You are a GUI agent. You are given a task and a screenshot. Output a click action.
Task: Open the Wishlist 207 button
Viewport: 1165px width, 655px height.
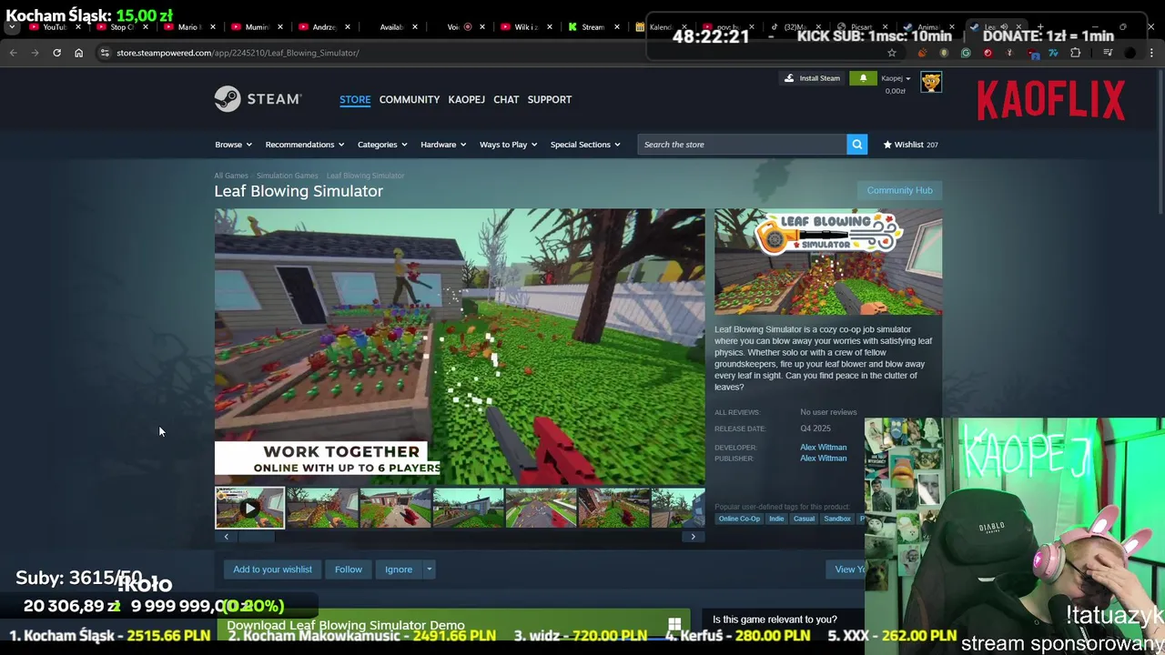pyautogui.click(x=910, y=145)
